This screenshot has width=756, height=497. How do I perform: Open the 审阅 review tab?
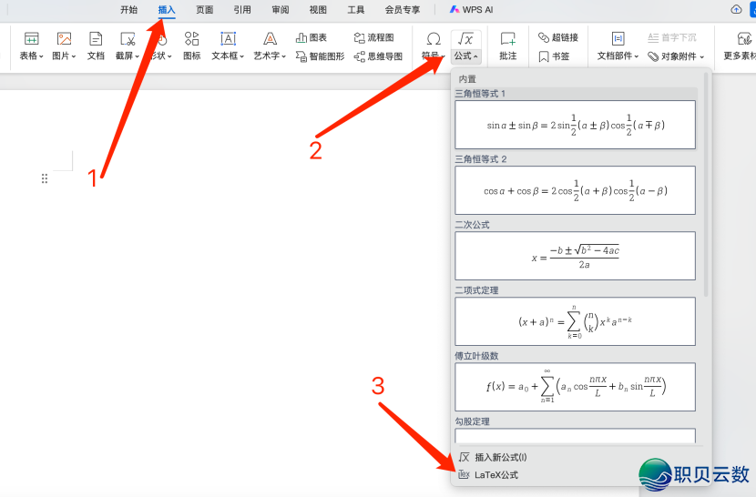[x=281, y=10]
